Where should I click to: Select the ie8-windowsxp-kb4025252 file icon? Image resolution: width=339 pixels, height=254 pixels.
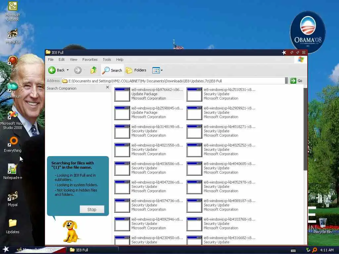click(x=194, y=150)
